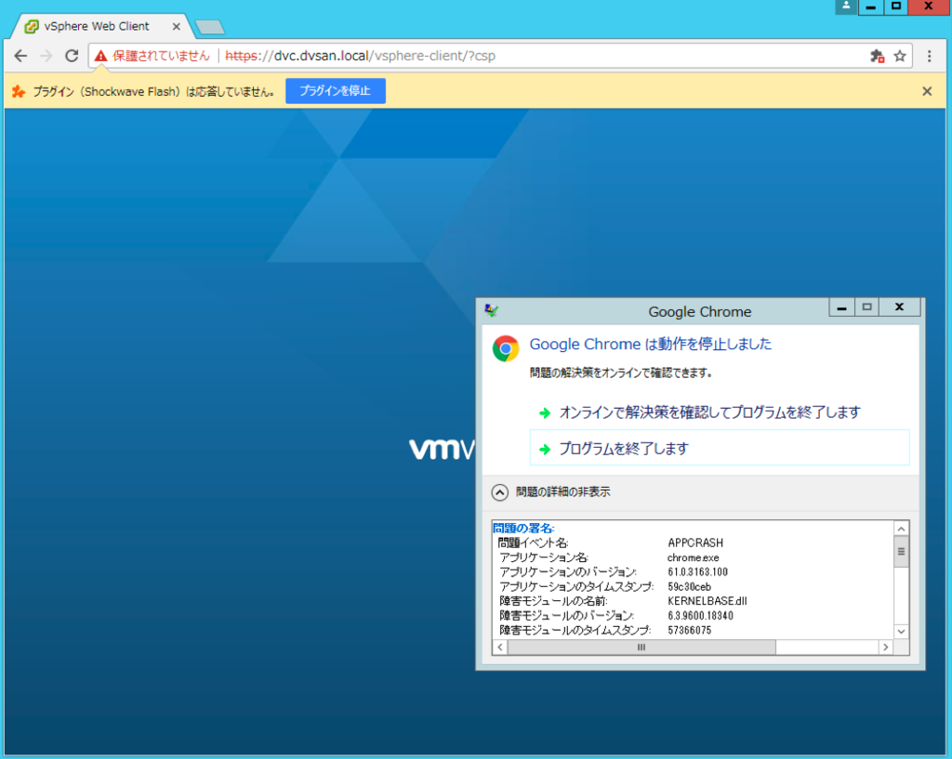Click the vertical scrollbar thumb in details
The image size is (952, 759).
pos(902,552)
